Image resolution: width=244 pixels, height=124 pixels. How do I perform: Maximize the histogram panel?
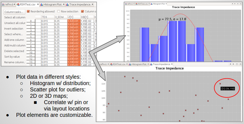tap(240, 4)
